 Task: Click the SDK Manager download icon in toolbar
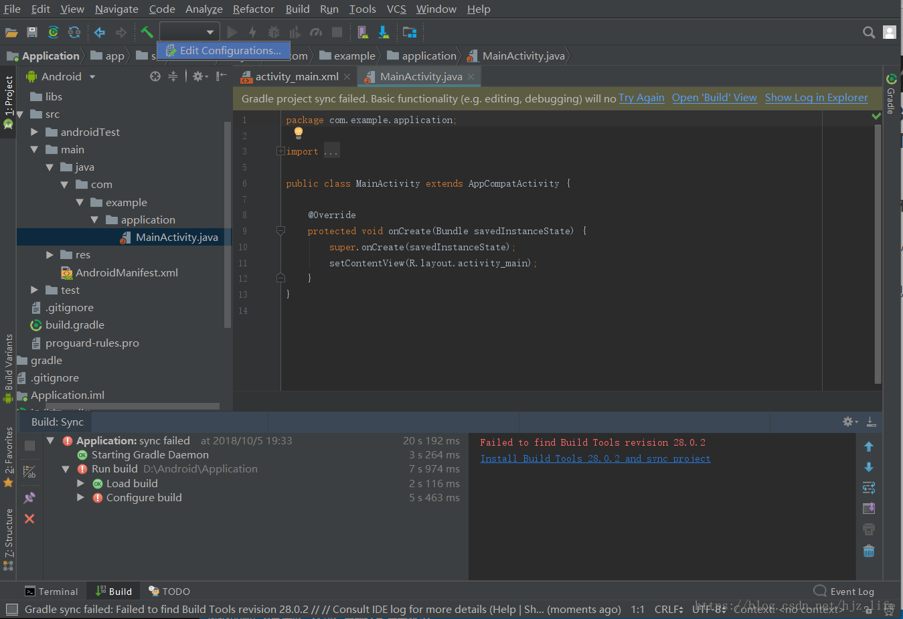(x=383, y=31)
